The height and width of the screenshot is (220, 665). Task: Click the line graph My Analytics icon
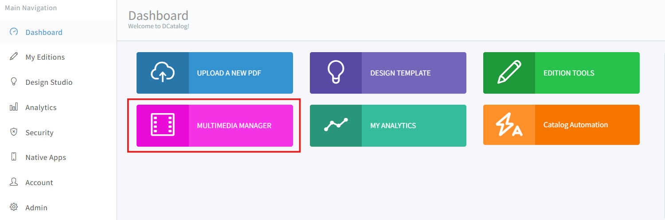pos(336,125)
